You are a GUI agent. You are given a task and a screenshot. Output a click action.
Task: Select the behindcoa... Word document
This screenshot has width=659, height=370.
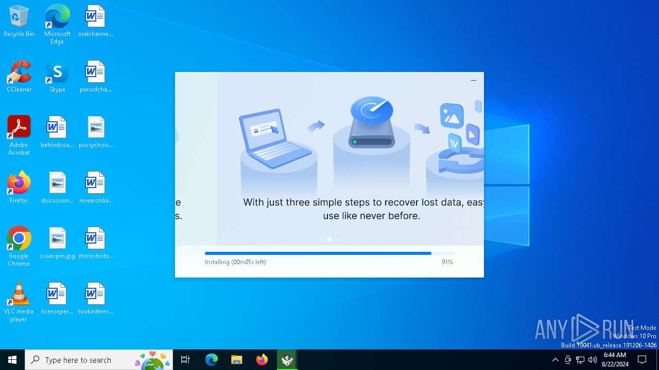(x=57, y=133)
